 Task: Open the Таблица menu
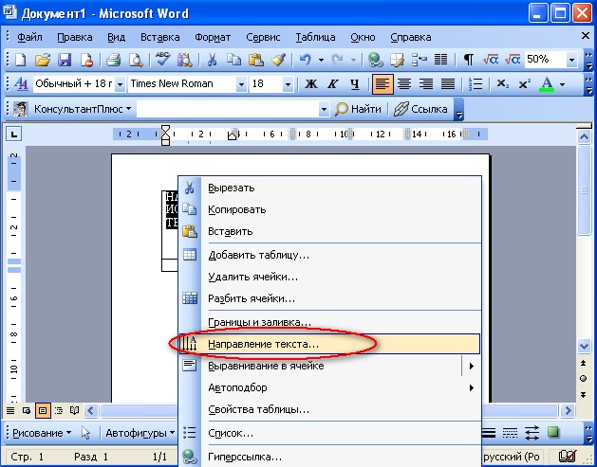(315, 37)
